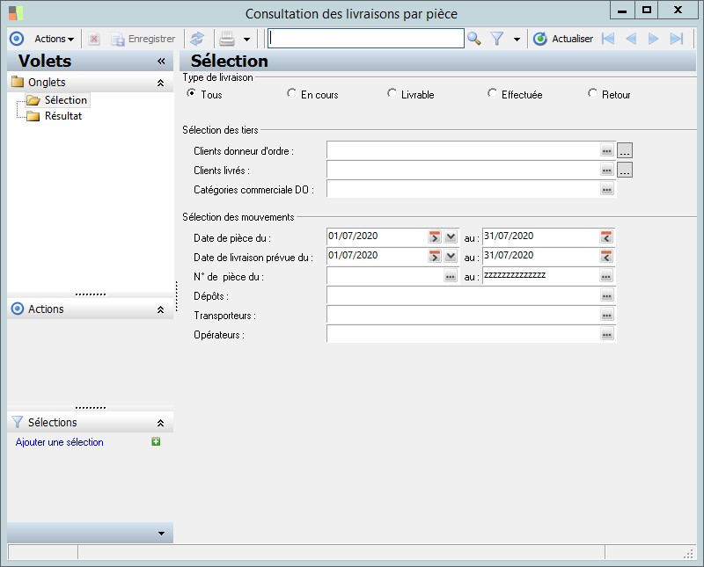
Task: Click the Onglets folder icon
Action: click(18, 82)
